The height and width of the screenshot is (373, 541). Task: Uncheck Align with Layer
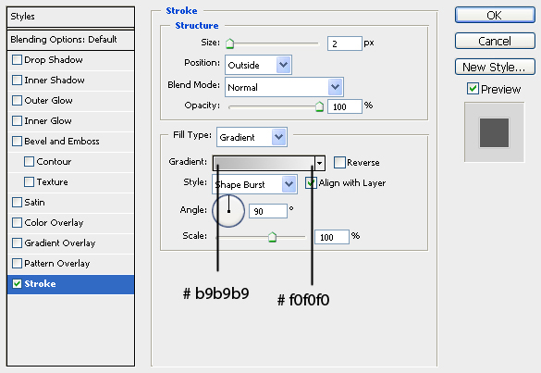click(x=311, y=182)
